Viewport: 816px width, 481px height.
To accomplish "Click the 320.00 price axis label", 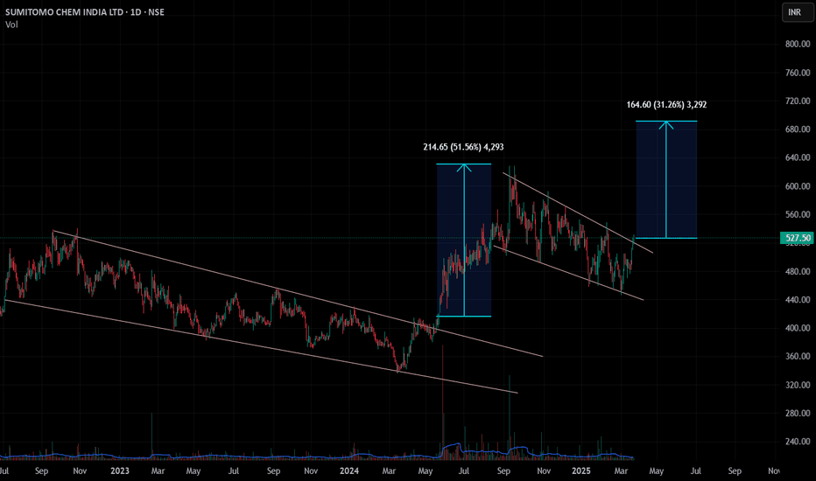I will [798, 385].
